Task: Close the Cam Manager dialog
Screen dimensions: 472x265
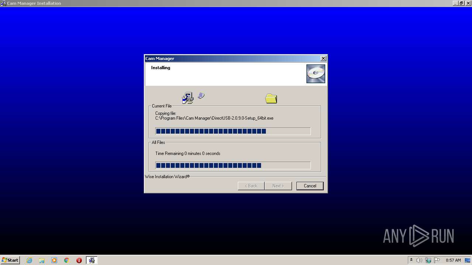Action: 323,59
